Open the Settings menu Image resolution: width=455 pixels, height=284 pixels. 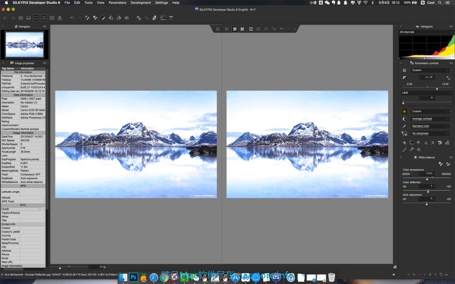(x=161, y=3)
